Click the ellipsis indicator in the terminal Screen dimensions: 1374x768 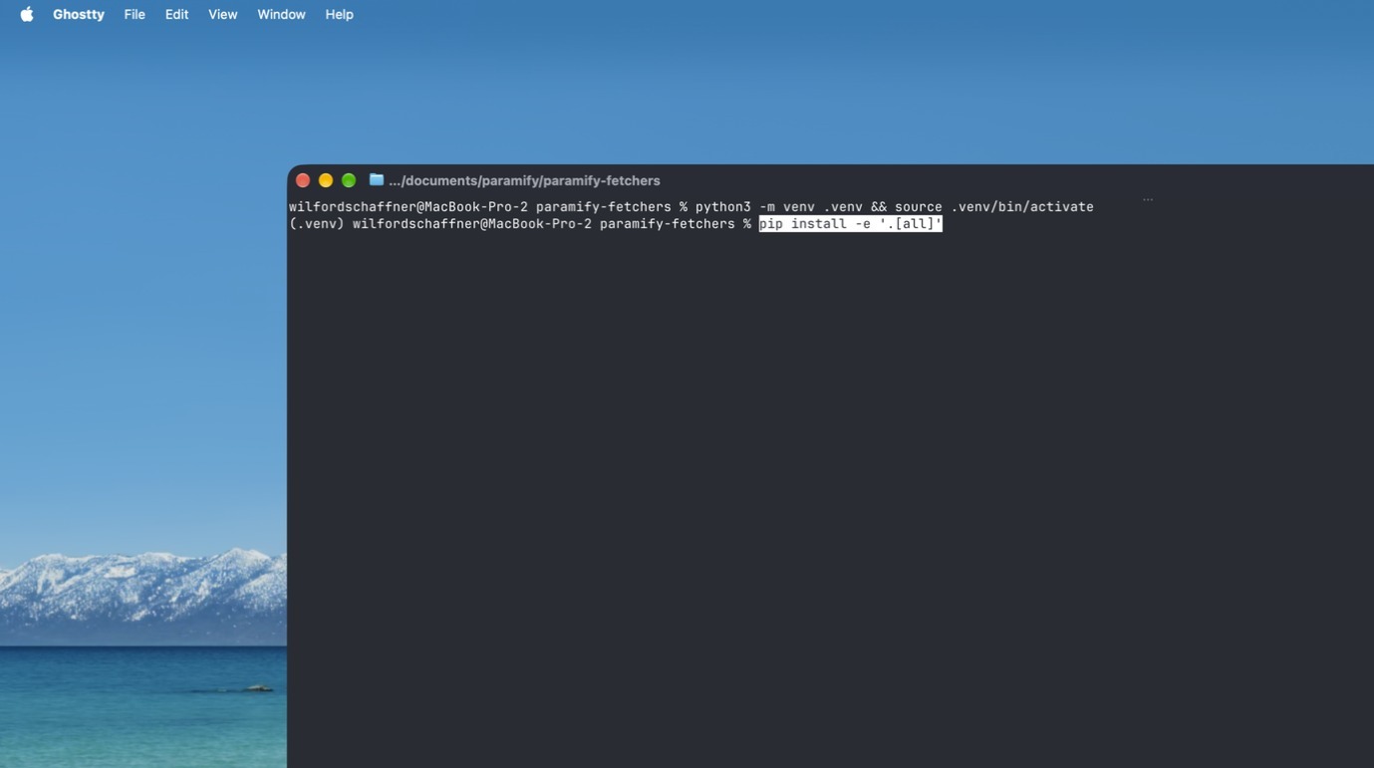coord(1148,199)
